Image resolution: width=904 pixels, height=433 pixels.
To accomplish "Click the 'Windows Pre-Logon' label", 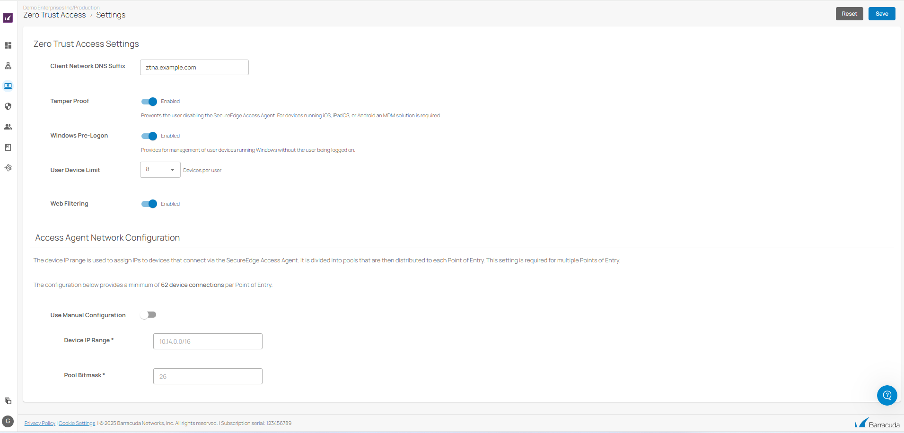I will (79, 136).
